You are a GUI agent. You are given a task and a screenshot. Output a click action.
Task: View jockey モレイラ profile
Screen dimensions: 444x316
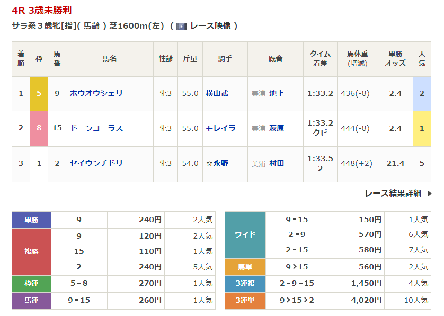(x=220, y=128)
